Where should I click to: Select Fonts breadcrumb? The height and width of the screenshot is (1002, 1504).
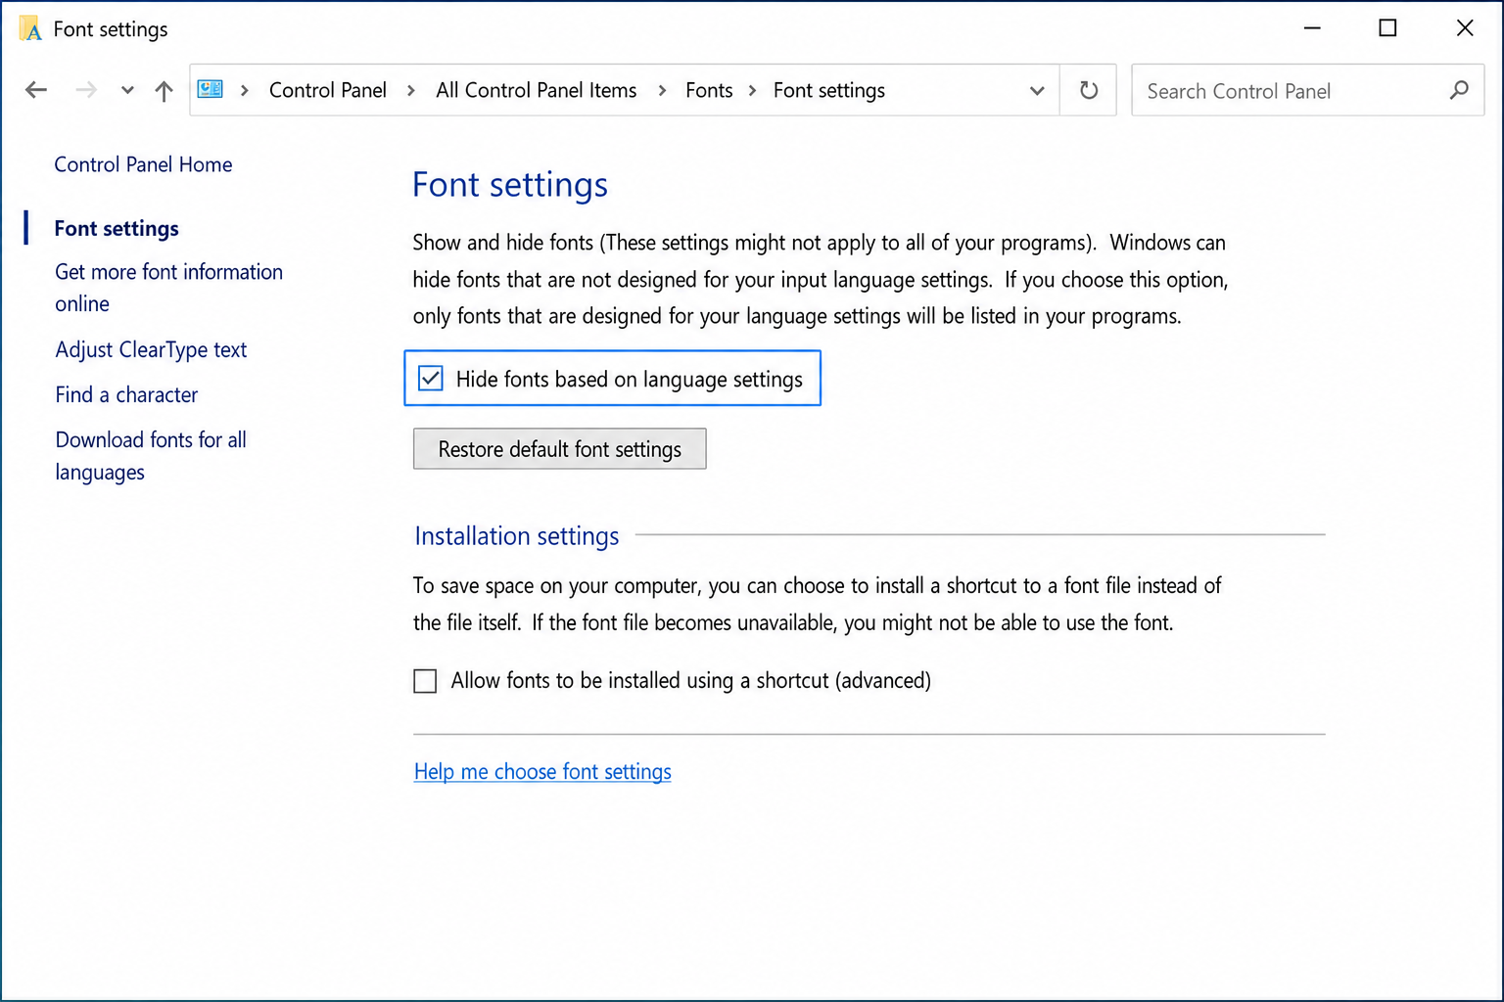coord(709,90)
